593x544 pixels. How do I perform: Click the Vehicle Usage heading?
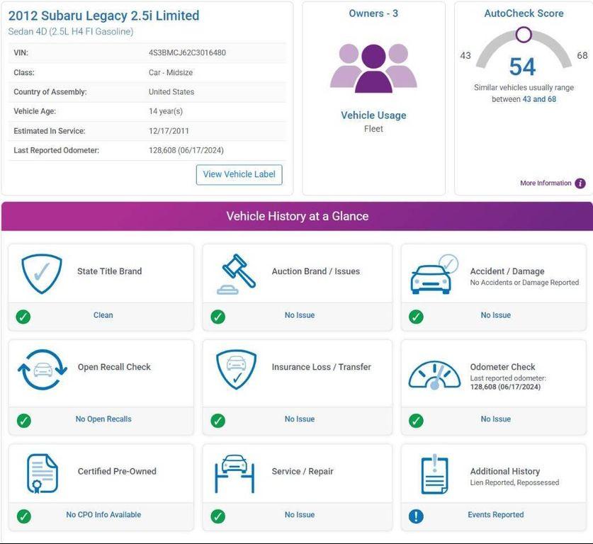373,115
